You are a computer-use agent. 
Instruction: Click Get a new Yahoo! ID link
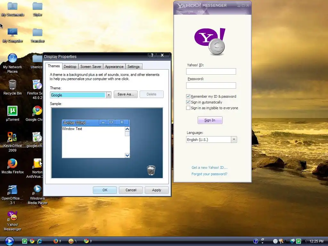209,168
